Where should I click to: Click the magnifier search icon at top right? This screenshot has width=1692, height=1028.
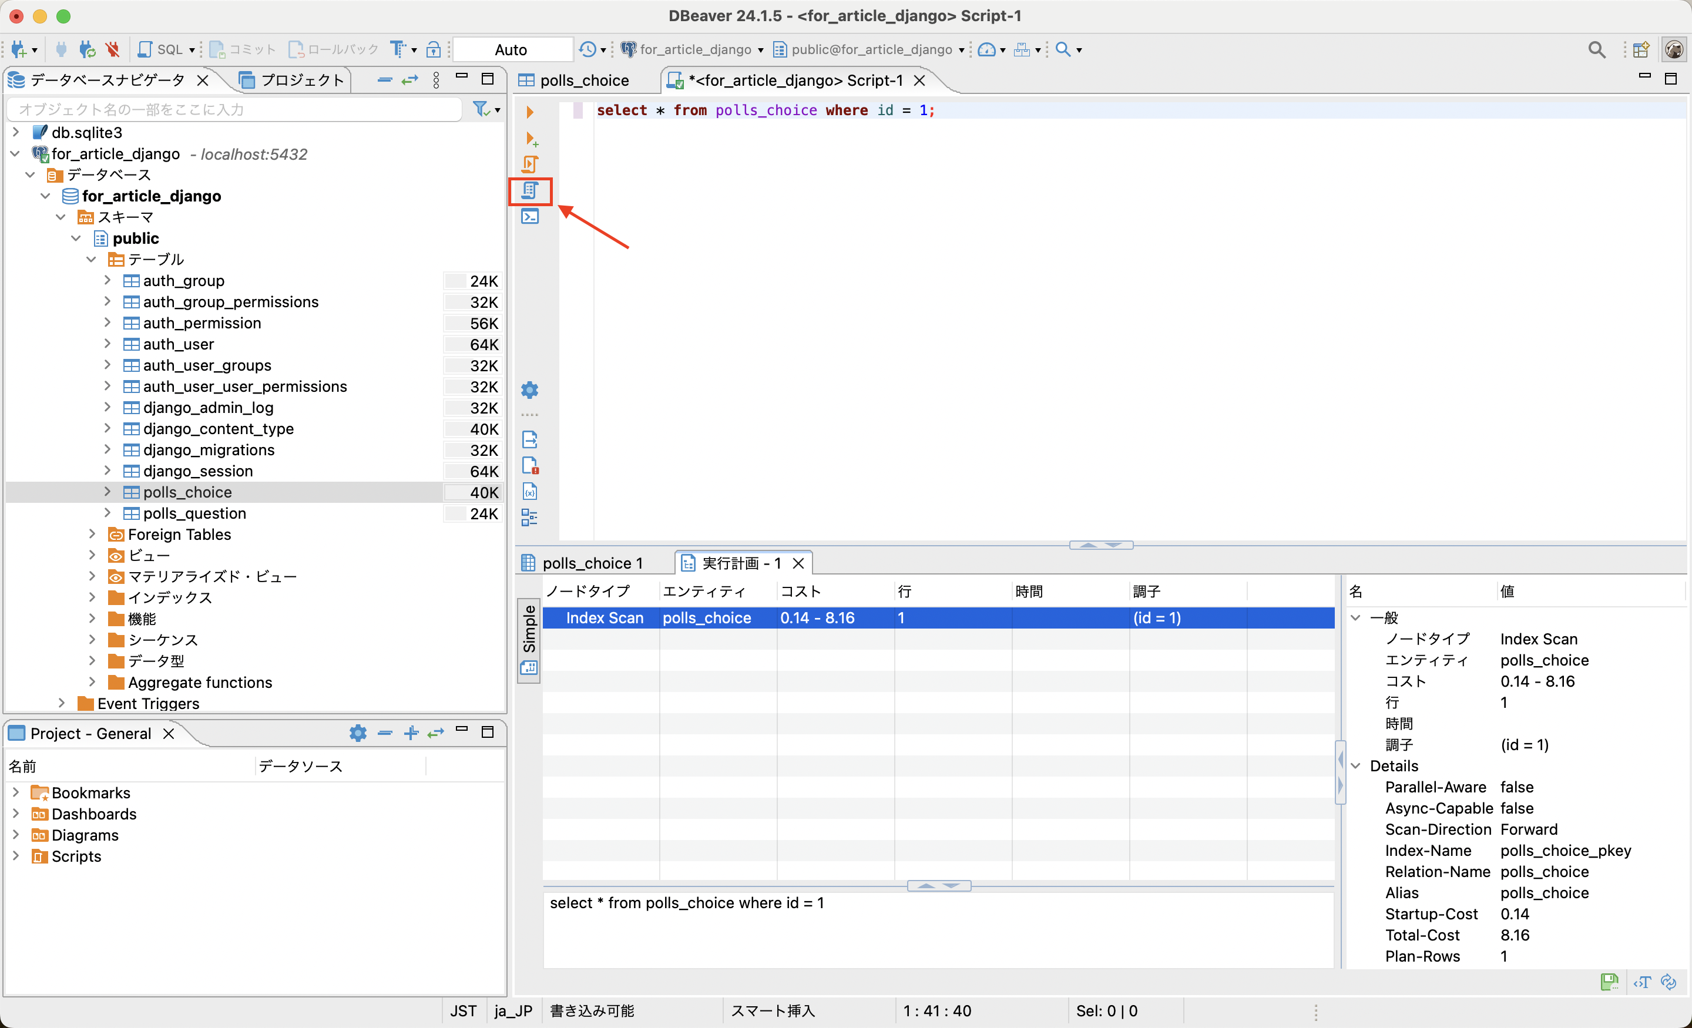(1596, 49)
